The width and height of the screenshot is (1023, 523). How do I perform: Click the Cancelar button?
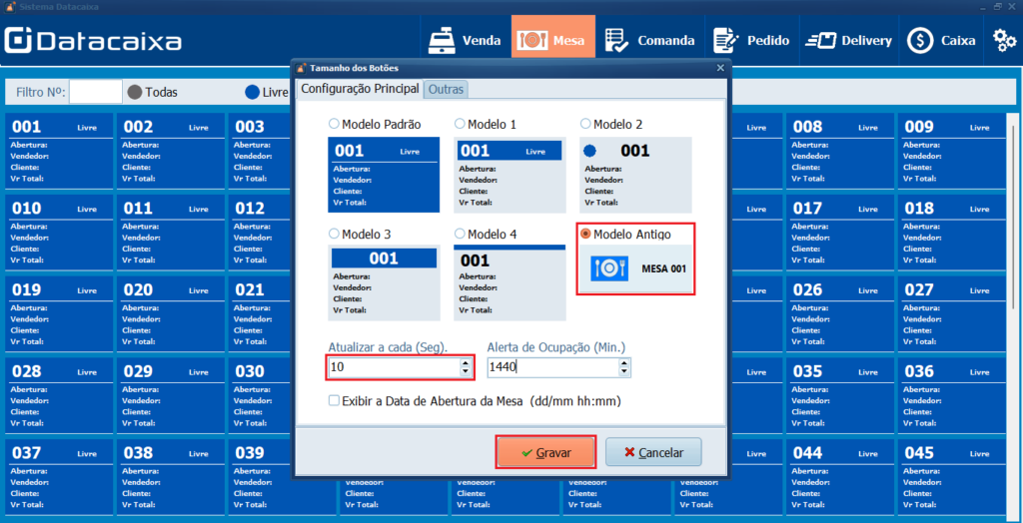[x=653, y=452]
